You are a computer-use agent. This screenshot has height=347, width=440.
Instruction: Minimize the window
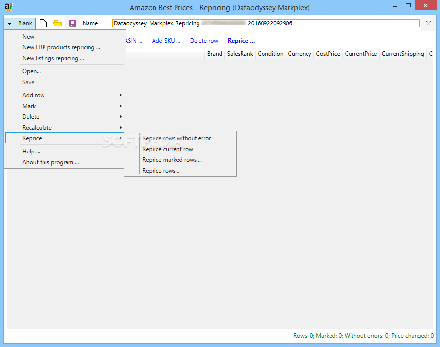coord(395,6)
